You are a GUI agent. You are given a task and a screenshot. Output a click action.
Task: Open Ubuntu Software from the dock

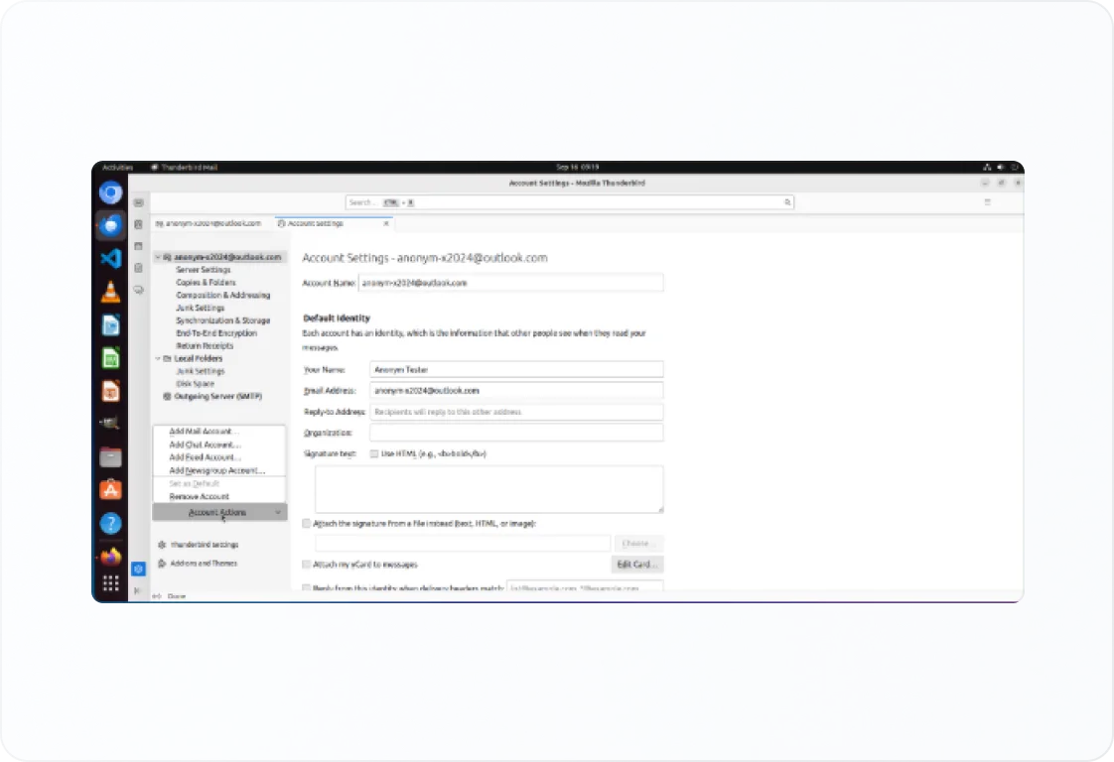click(x=110, y=490)
